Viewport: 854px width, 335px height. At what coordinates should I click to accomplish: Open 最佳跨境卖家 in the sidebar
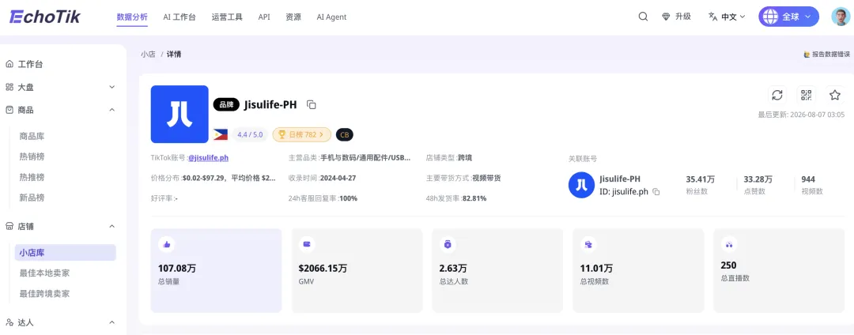(44, 294)
